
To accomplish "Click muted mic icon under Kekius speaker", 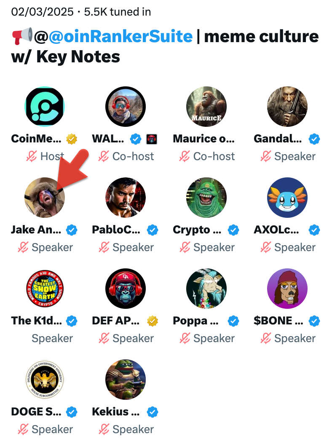I will tap(104, 429).
